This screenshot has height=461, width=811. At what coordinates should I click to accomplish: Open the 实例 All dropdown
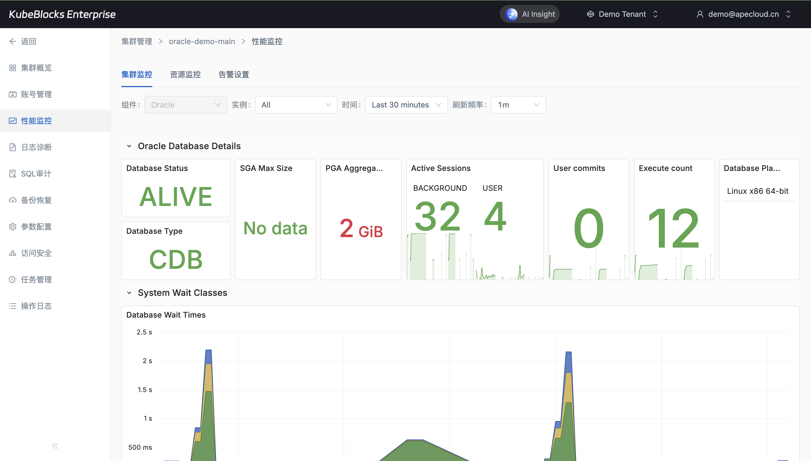tap(296, 105)
